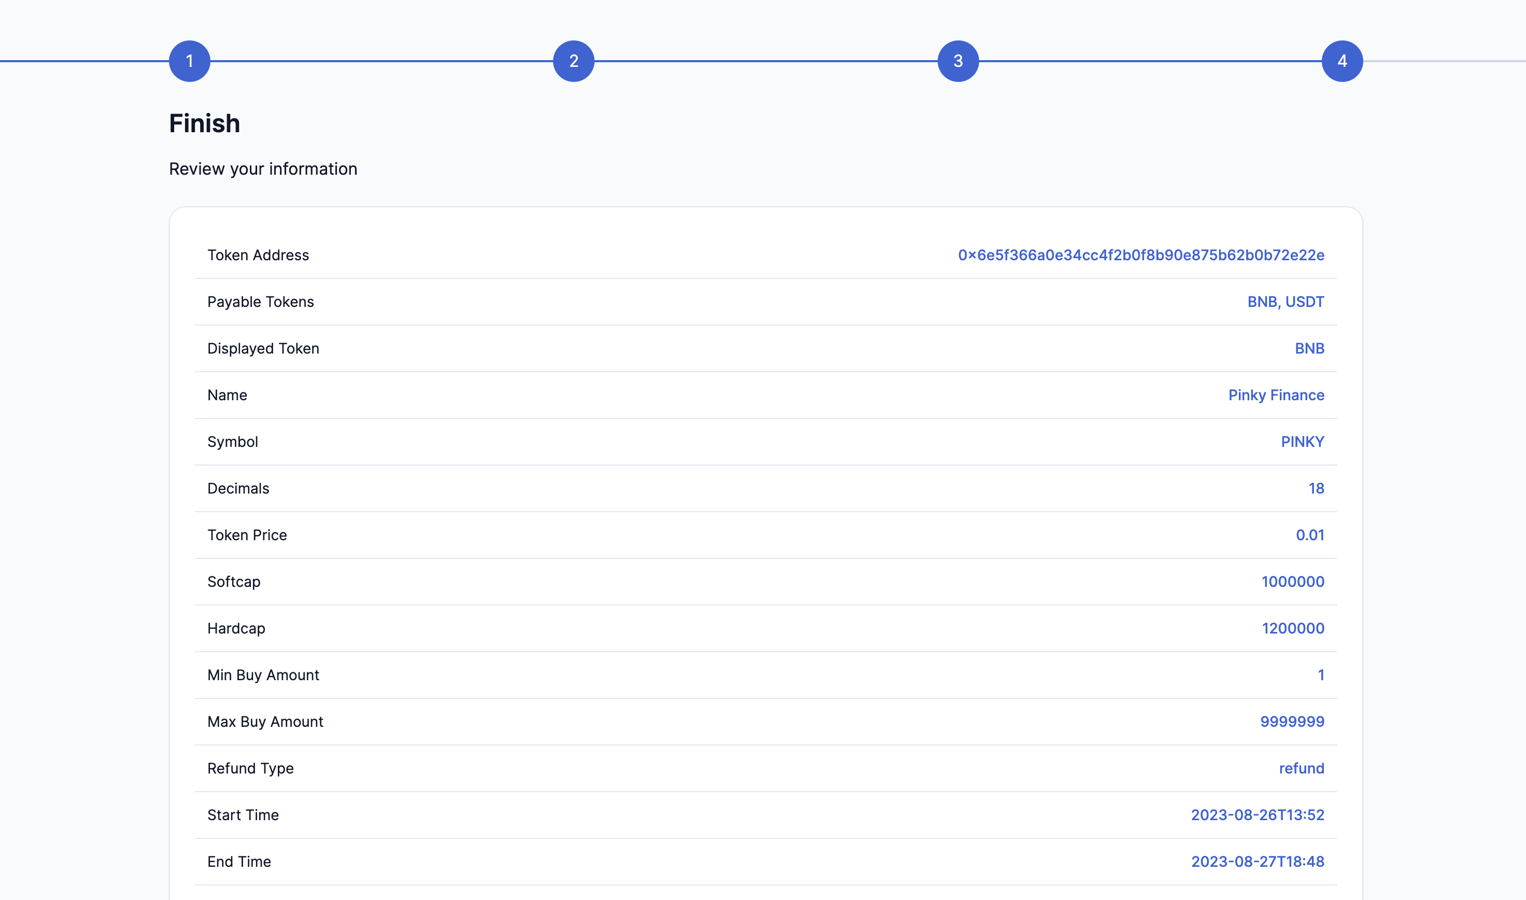Click the BNB, USDT payable tokens value
The height and width of the screenshot is (900, 1526).
1285,302
